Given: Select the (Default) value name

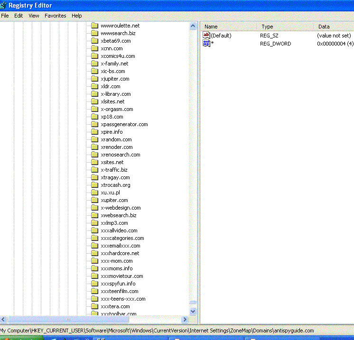Looking at the screenshot, I should coord(221,36).
